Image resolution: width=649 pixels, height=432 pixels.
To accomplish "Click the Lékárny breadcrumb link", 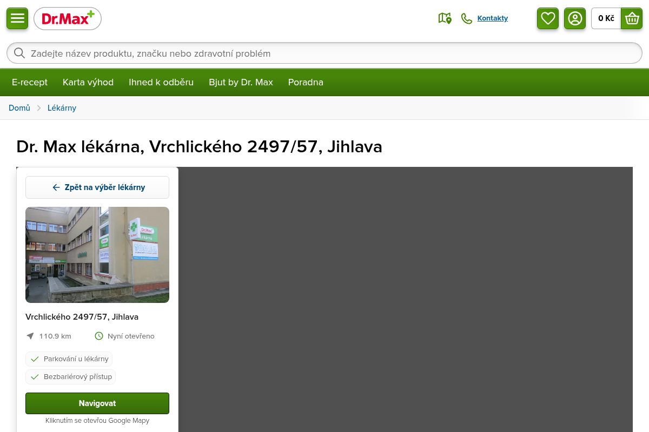I will pyautogui.click(x=62, y=108).
